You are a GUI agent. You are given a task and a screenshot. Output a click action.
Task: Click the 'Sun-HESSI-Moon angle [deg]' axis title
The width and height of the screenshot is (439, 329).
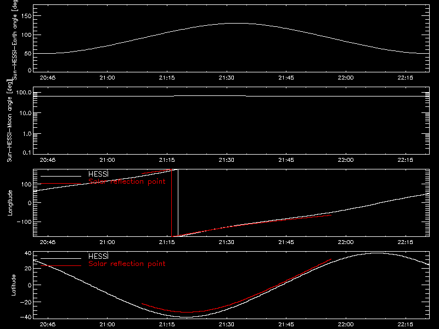pos(9,121)
